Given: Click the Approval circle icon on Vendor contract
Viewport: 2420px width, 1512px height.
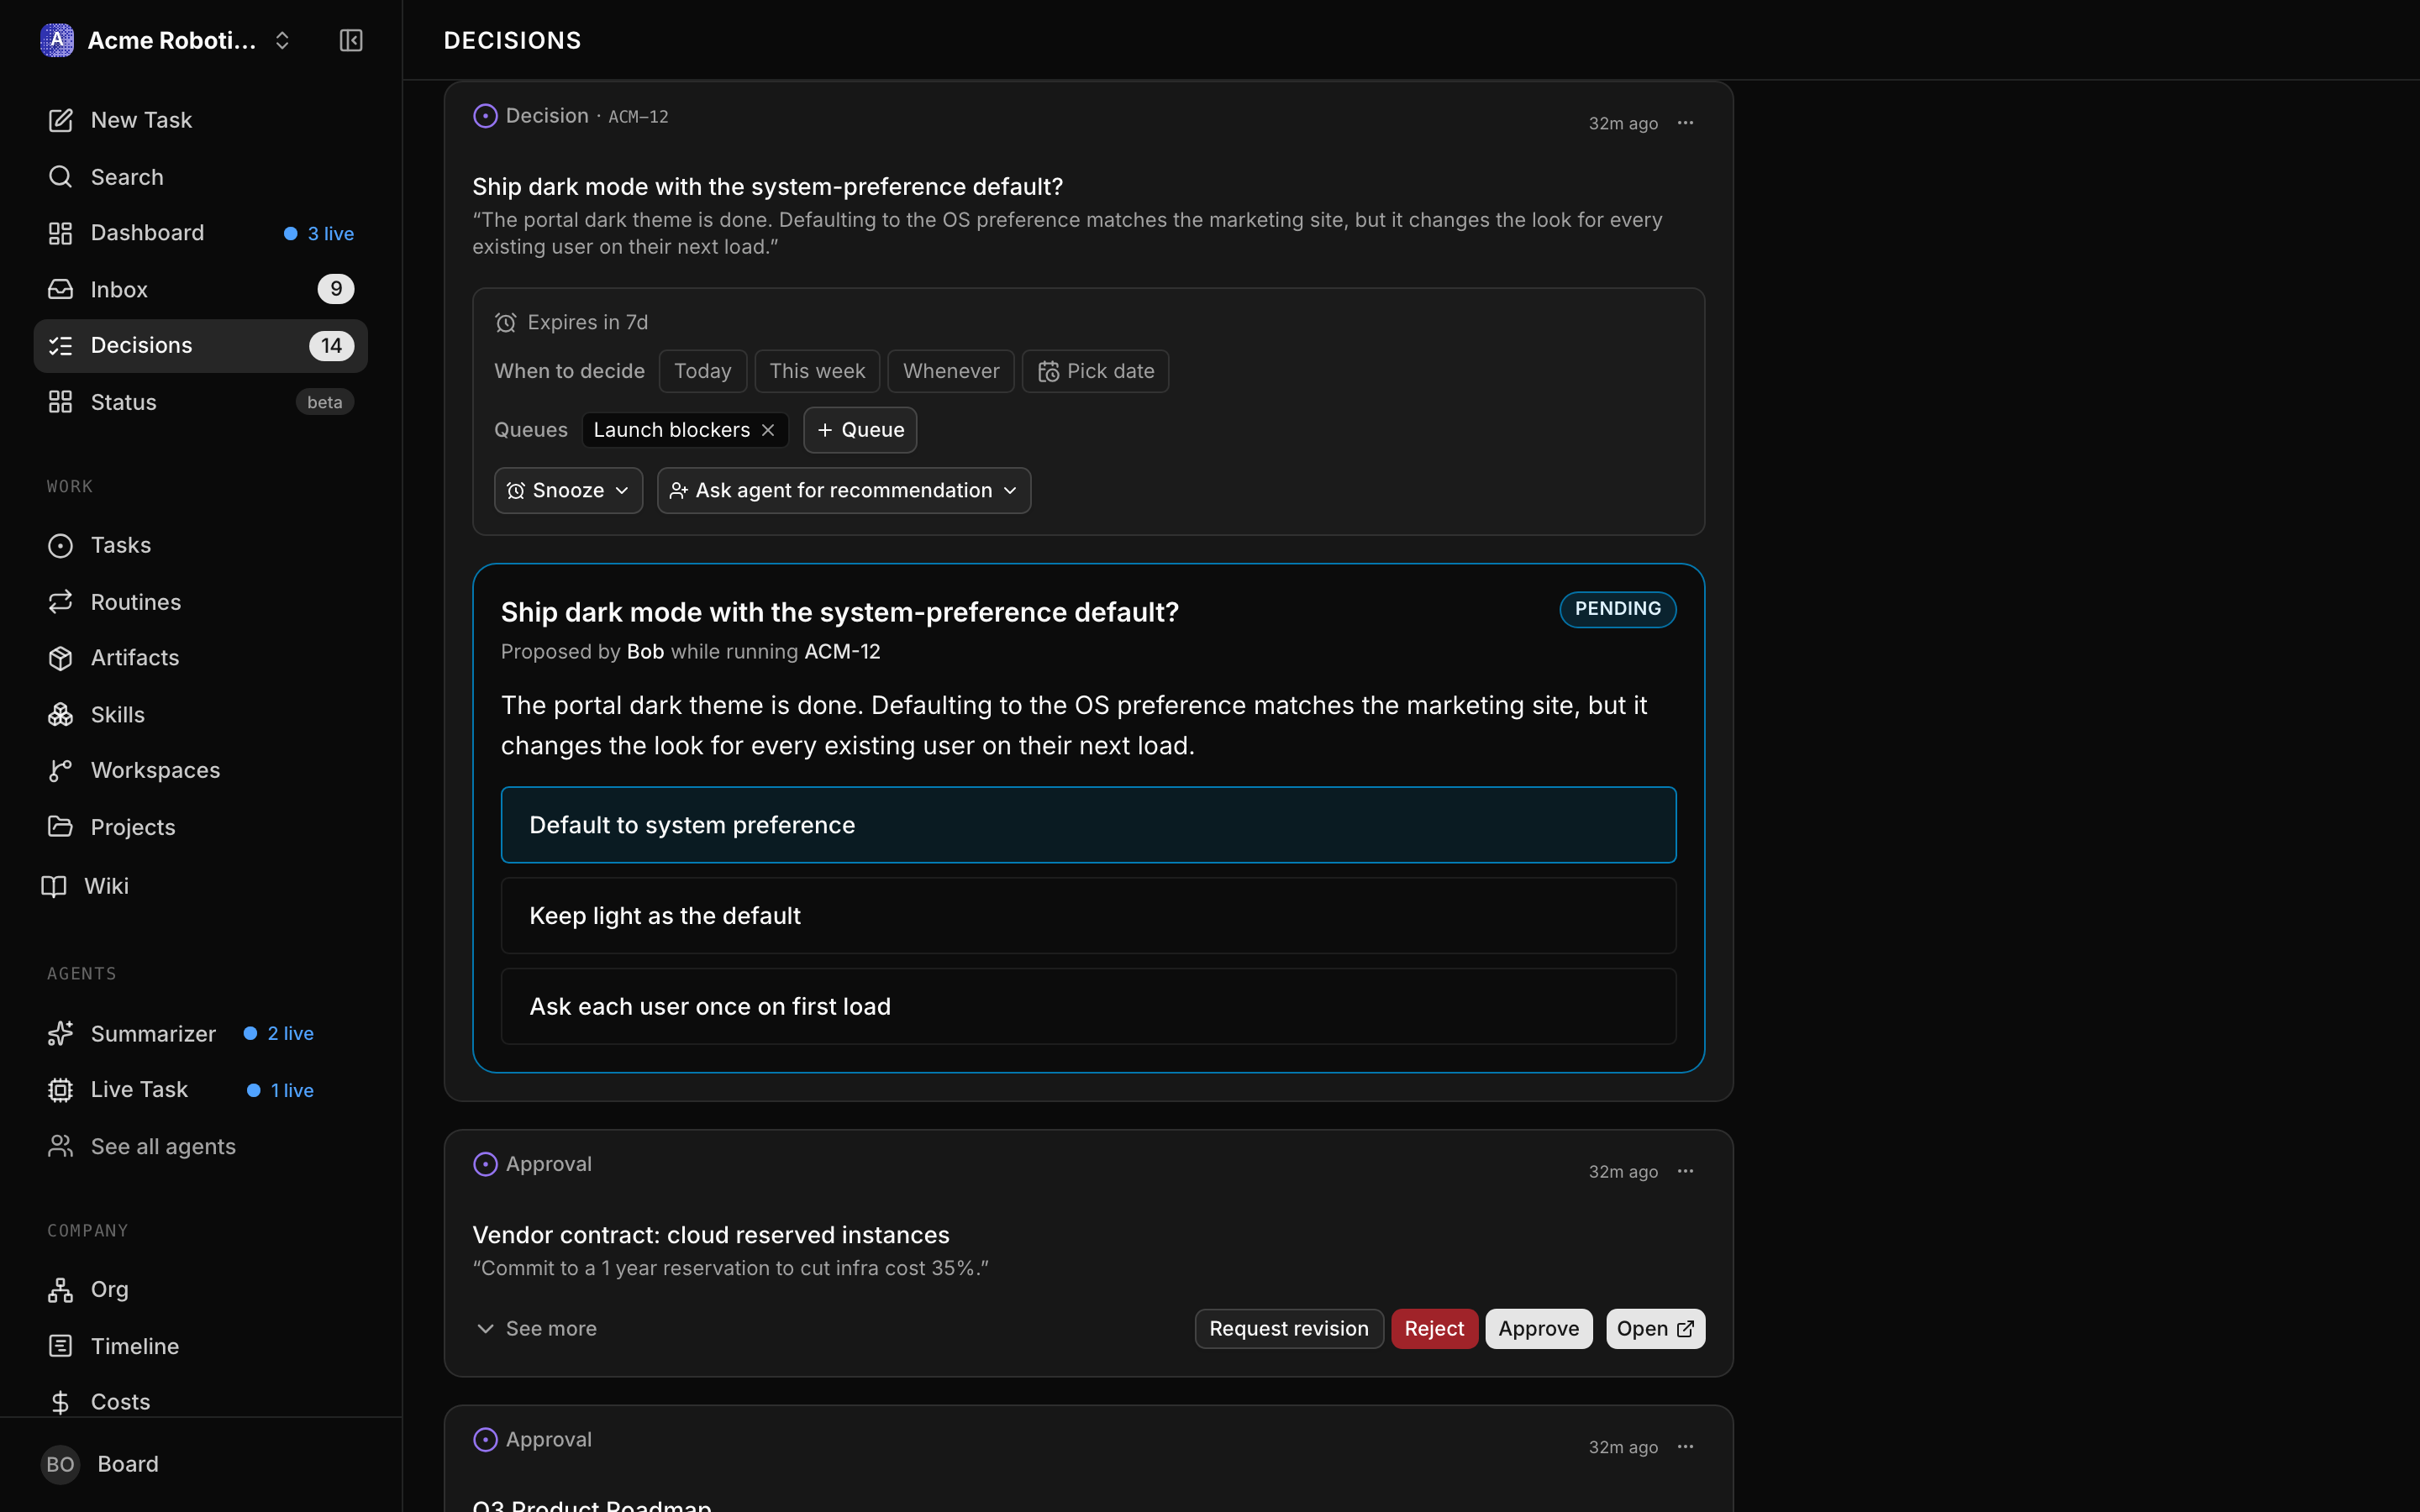Looking at the screenshot, I should [485, 1164].
